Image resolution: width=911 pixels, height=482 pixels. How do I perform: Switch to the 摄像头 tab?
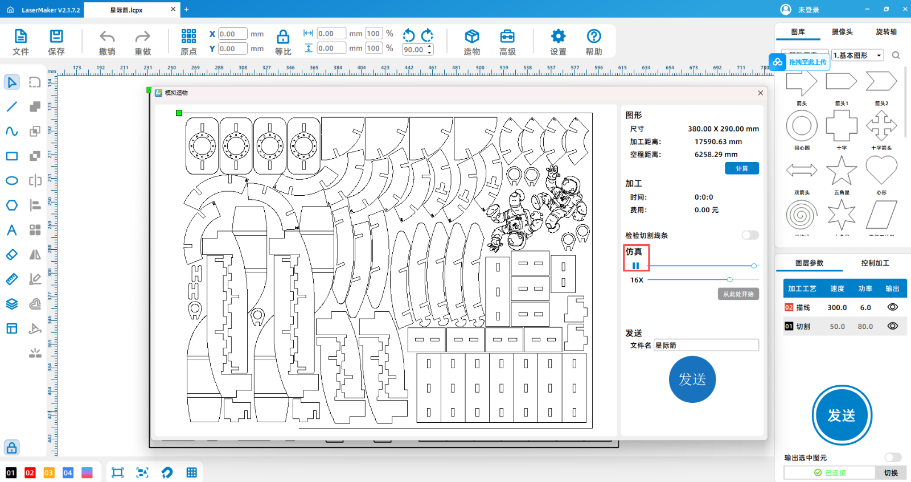[842, 32]
